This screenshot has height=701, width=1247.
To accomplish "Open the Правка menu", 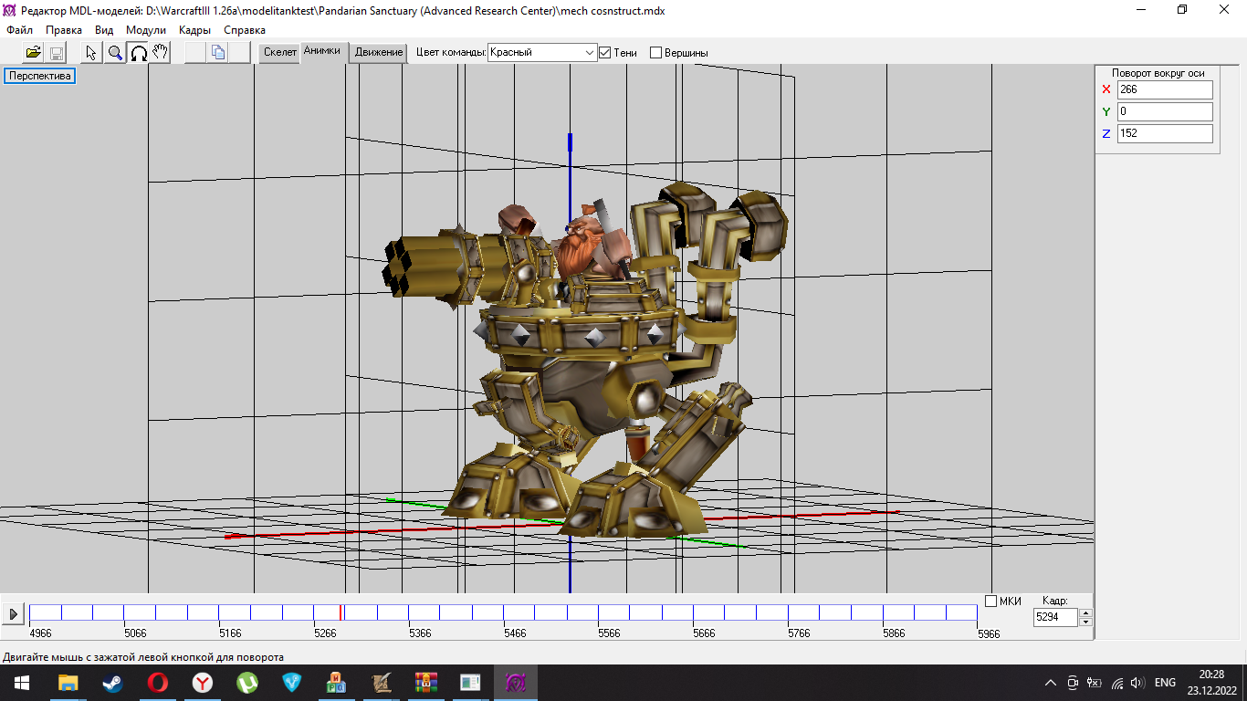I will (x=64, y=30).
